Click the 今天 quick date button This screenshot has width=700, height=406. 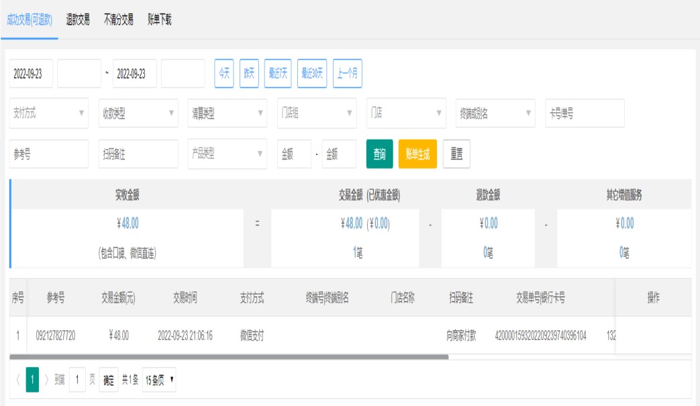tap(224, 74)
